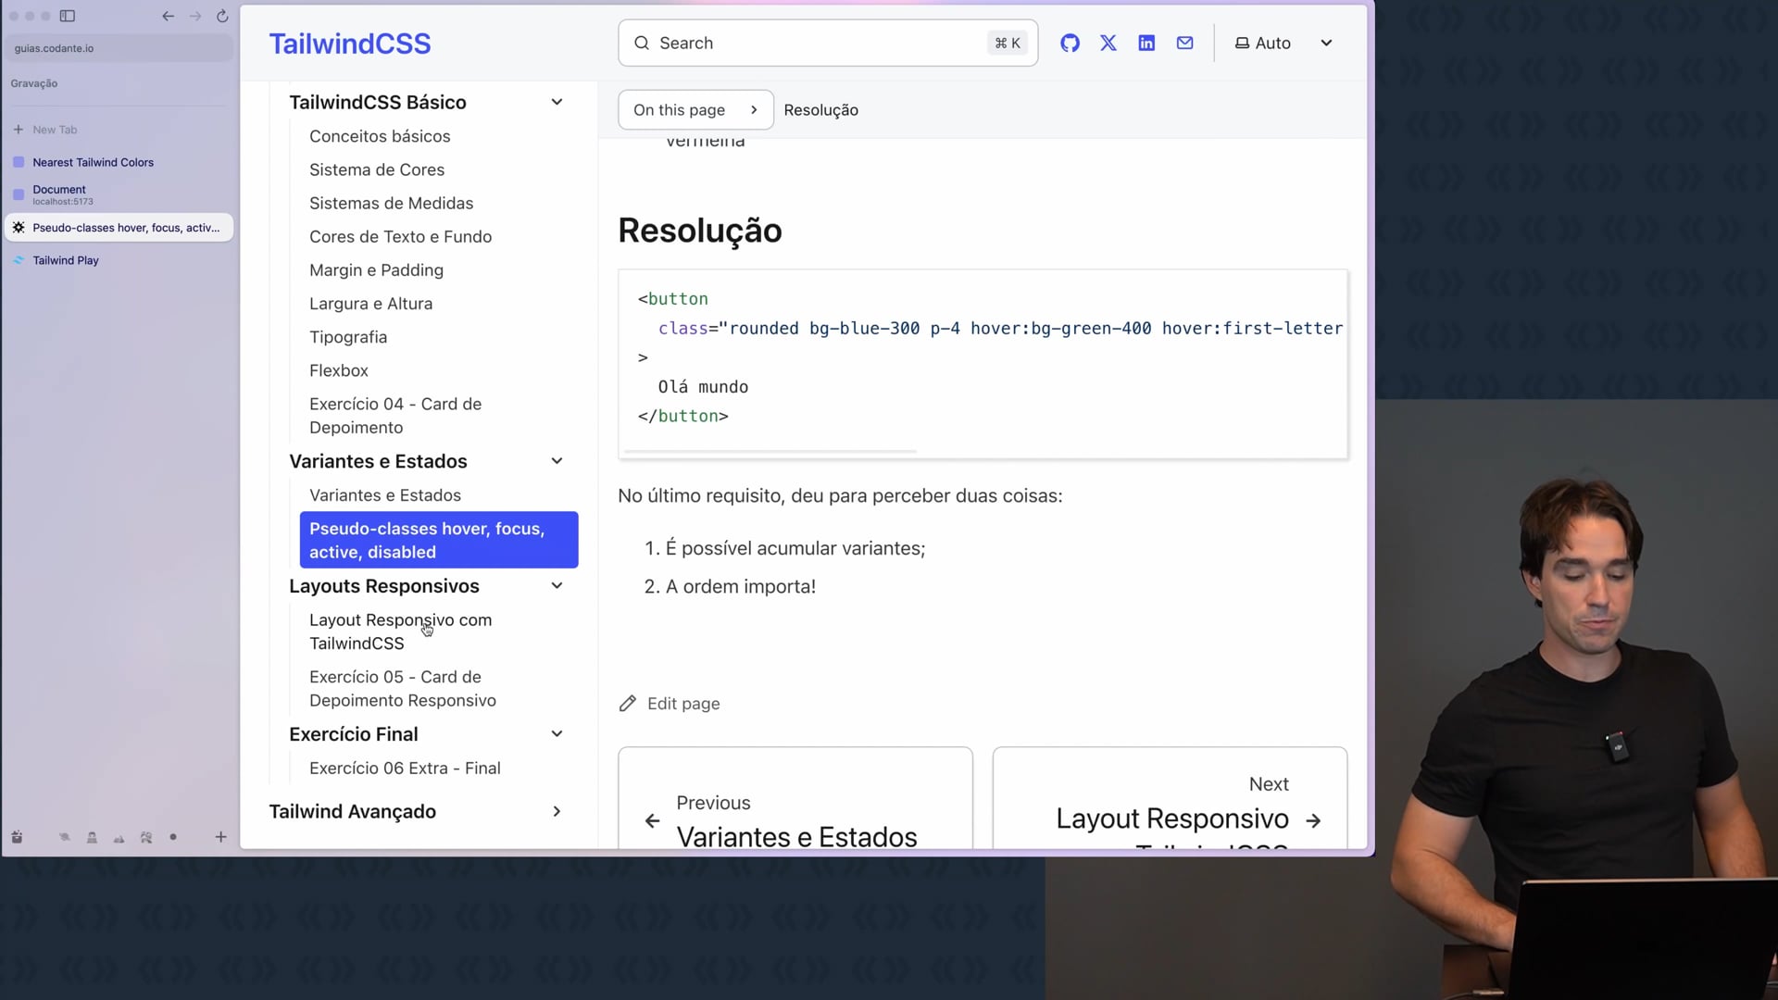The image size is (1778, 1000).
Task: Open the Flexbox lesson link
Action: pyautogui.click(x=338, y=370)
